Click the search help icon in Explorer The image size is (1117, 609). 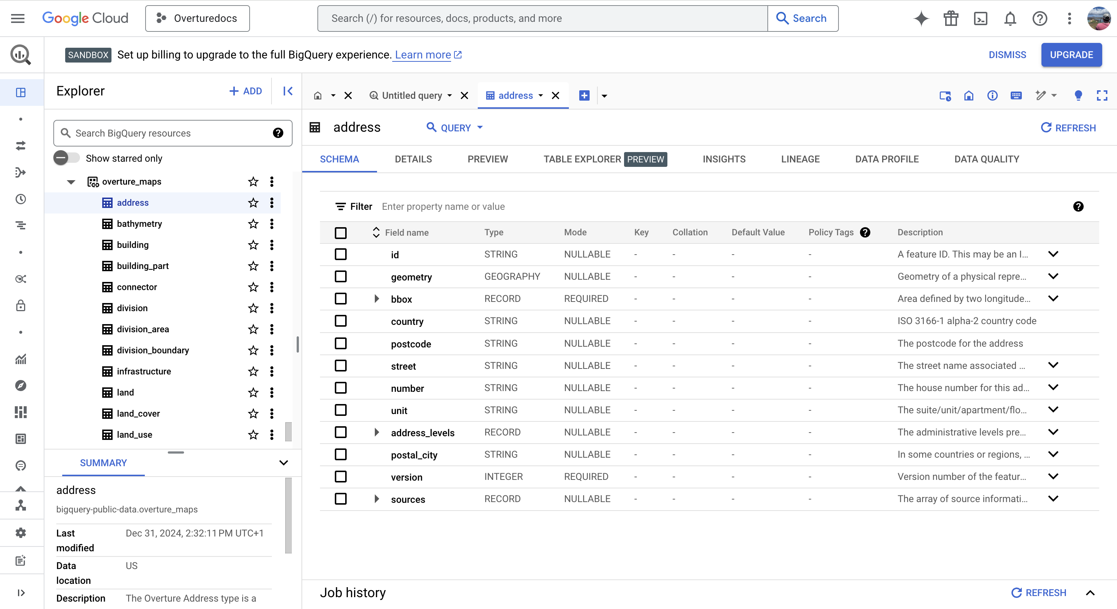coord(278,133)
